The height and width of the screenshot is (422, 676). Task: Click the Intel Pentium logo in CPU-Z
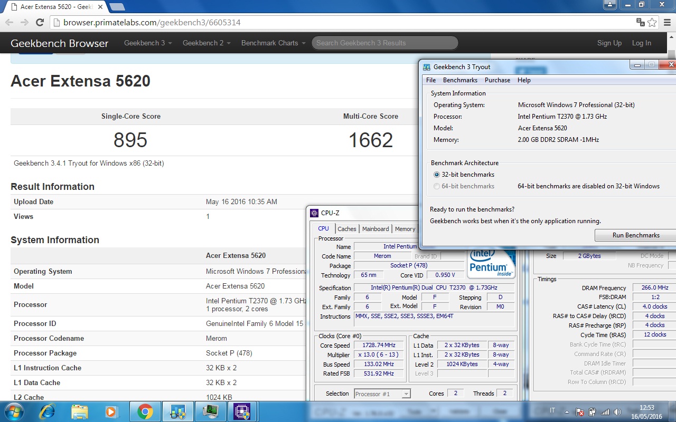491,264
